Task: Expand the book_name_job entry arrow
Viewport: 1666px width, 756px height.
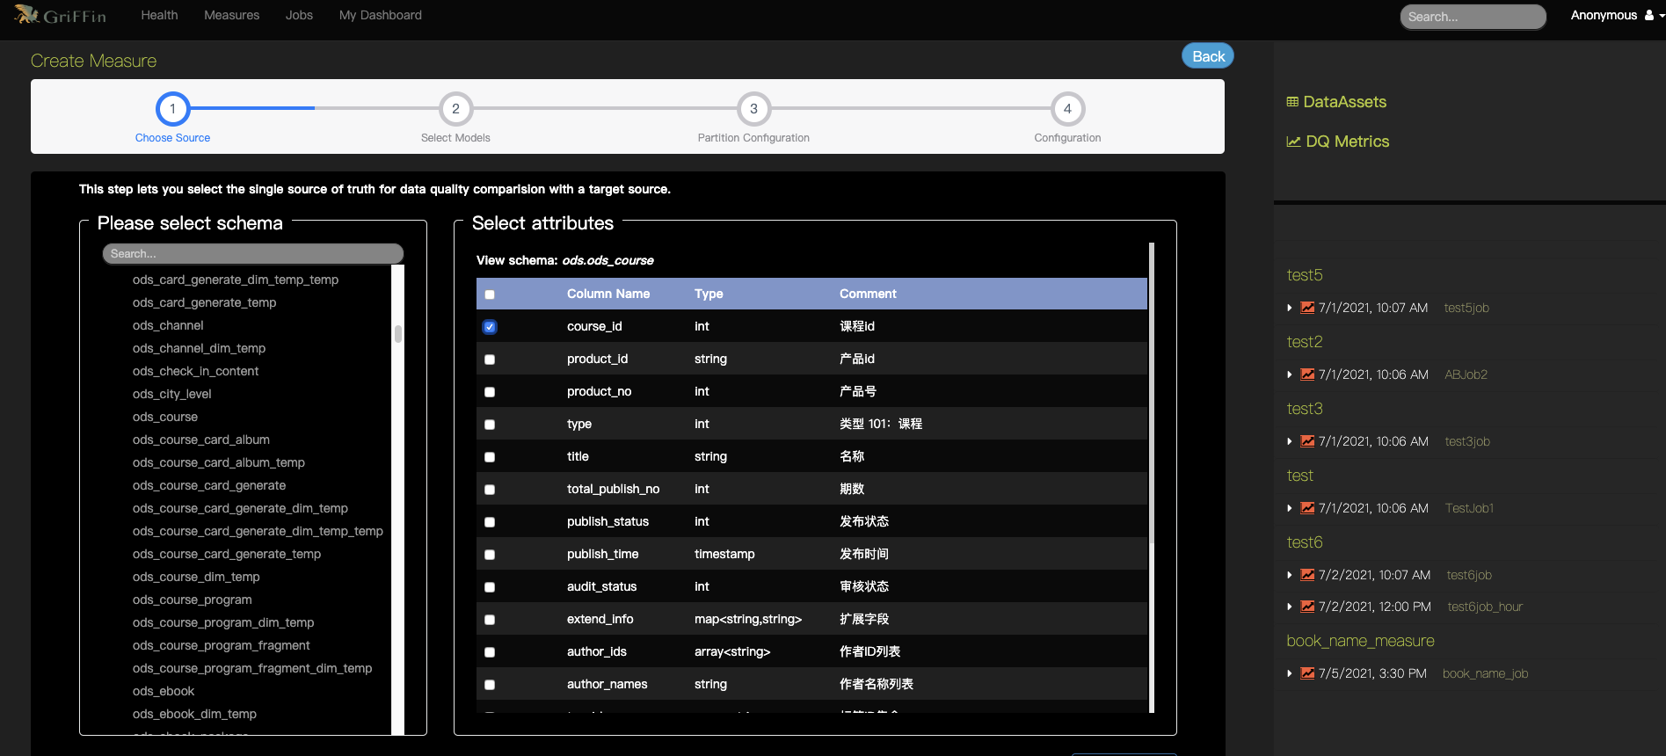Action: click(1290, 673)
